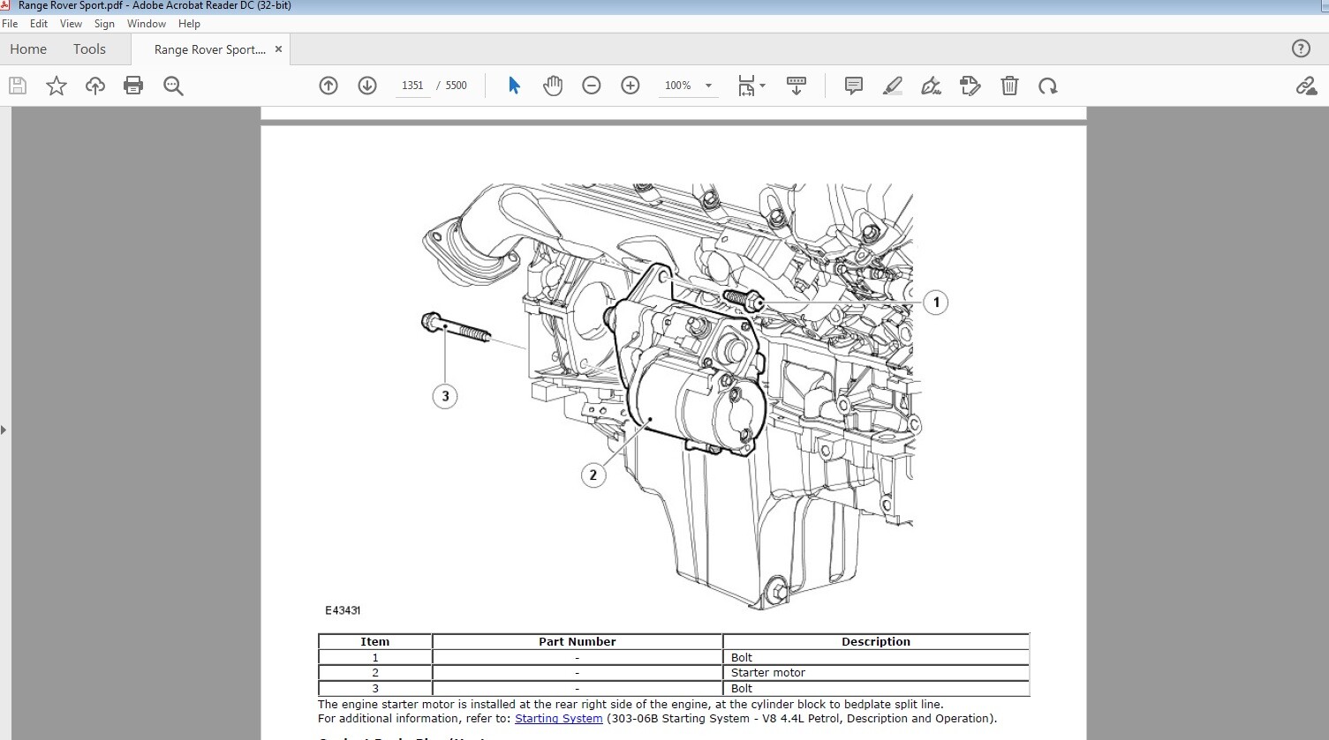The height and width of the screenshot is (740, 1329).
Task: Print the document with the printer icon
Action: 133,86
